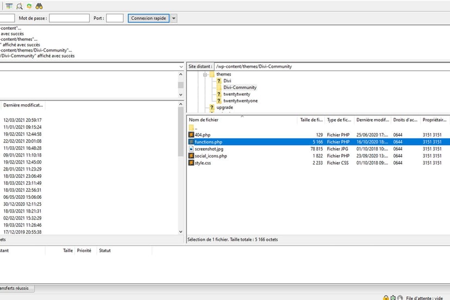This screenshot has height=300, width=450.
Task: Click the Mot de passe input field
Action: [x=69, y=18]
